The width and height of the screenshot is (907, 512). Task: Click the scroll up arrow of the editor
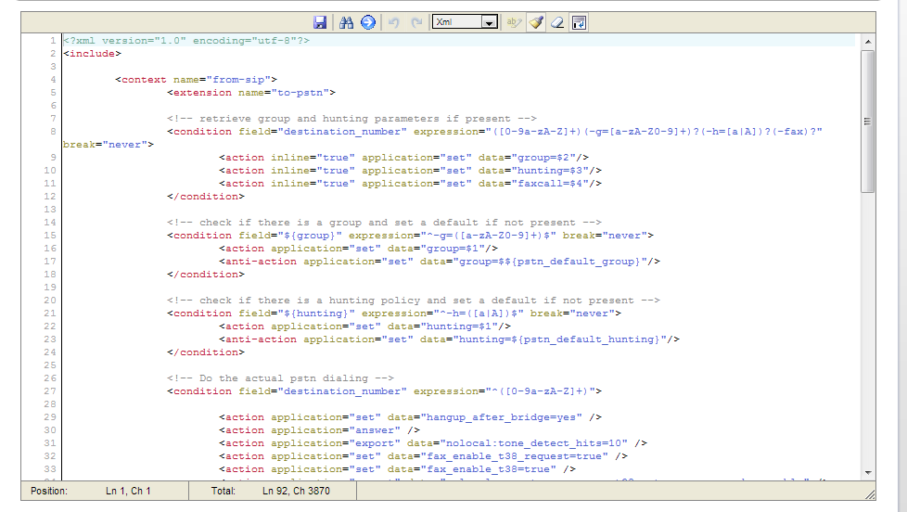867,42
